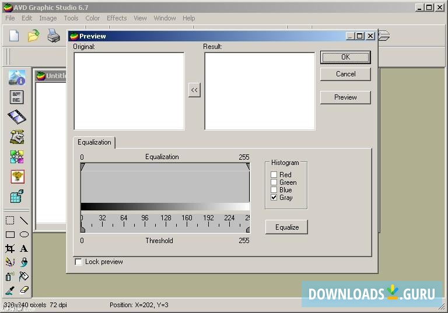Image resolution: width=448 pixels, height=313 pixels.
Task: Open the Help menu
Action: [189, 18]
